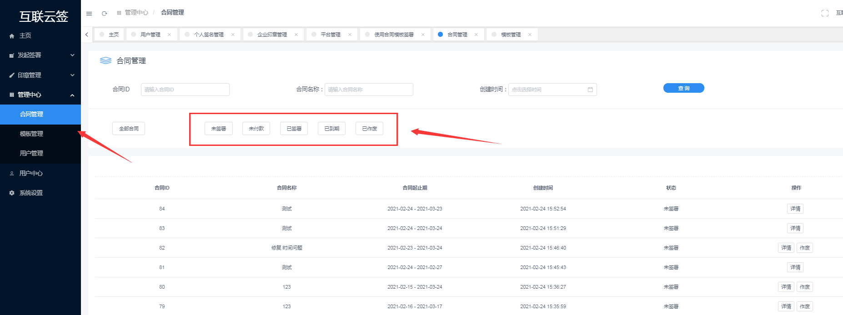Open 用户管理 in the sidebar
Screen dimensions: 843x315
40,154
